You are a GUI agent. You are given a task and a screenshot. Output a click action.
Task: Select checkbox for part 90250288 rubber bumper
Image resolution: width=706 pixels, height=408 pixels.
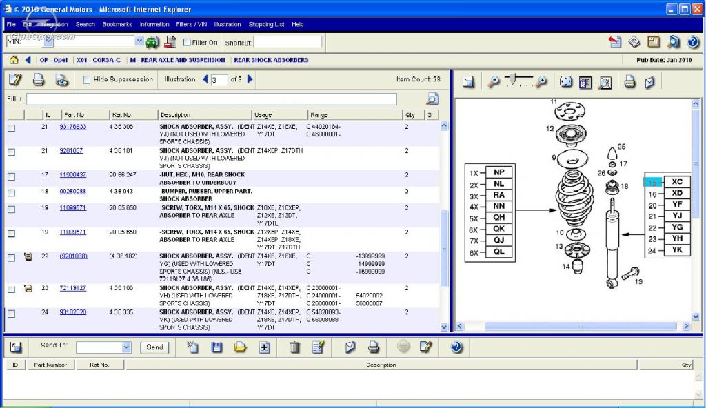[x=11, y=193]
